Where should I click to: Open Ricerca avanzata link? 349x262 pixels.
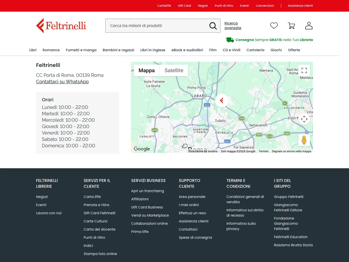233,26
